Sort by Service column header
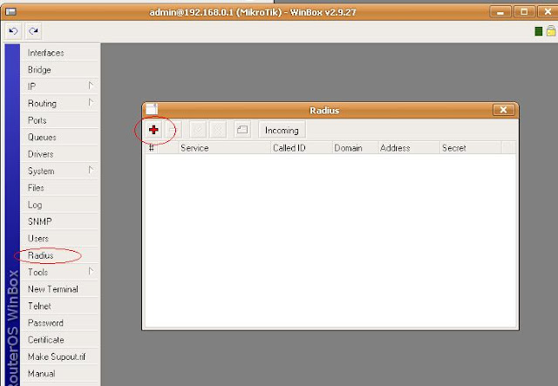 pyautogui.click(x=225, y=148)
